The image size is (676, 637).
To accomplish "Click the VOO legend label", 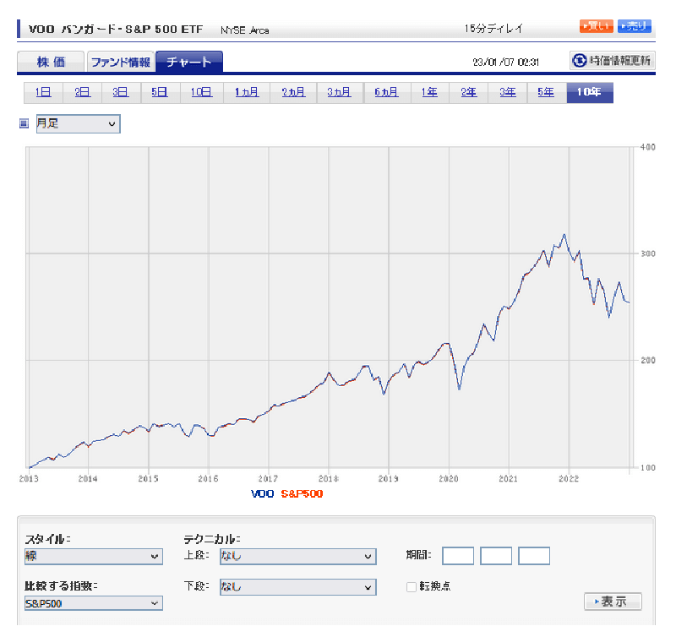I will (262, 494).
